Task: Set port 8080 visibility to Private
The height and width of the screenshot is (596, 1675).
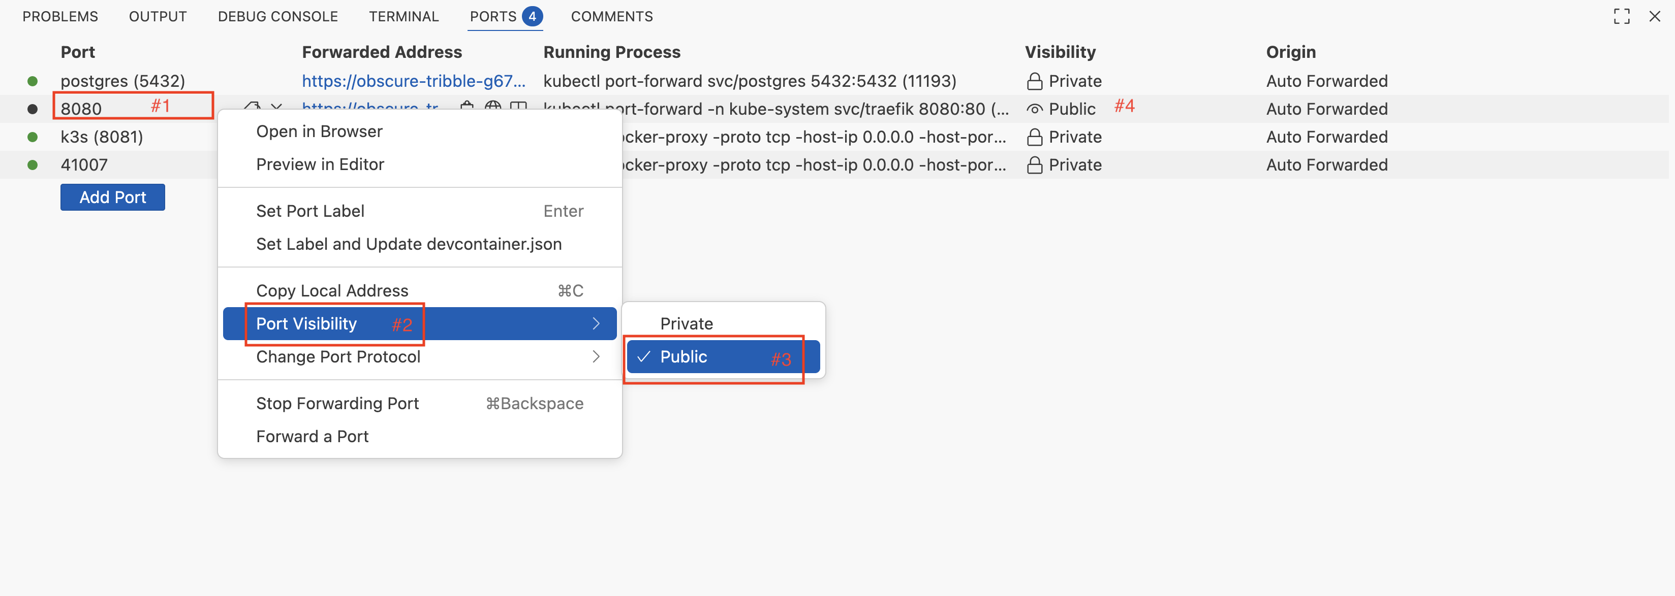Action: tap(687, 323)
